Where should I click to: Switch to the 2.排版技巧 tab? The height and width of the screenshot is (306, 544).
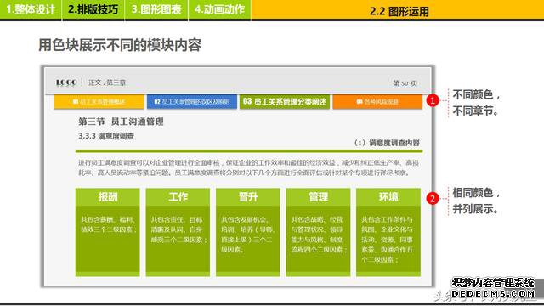tap(93, 9)
